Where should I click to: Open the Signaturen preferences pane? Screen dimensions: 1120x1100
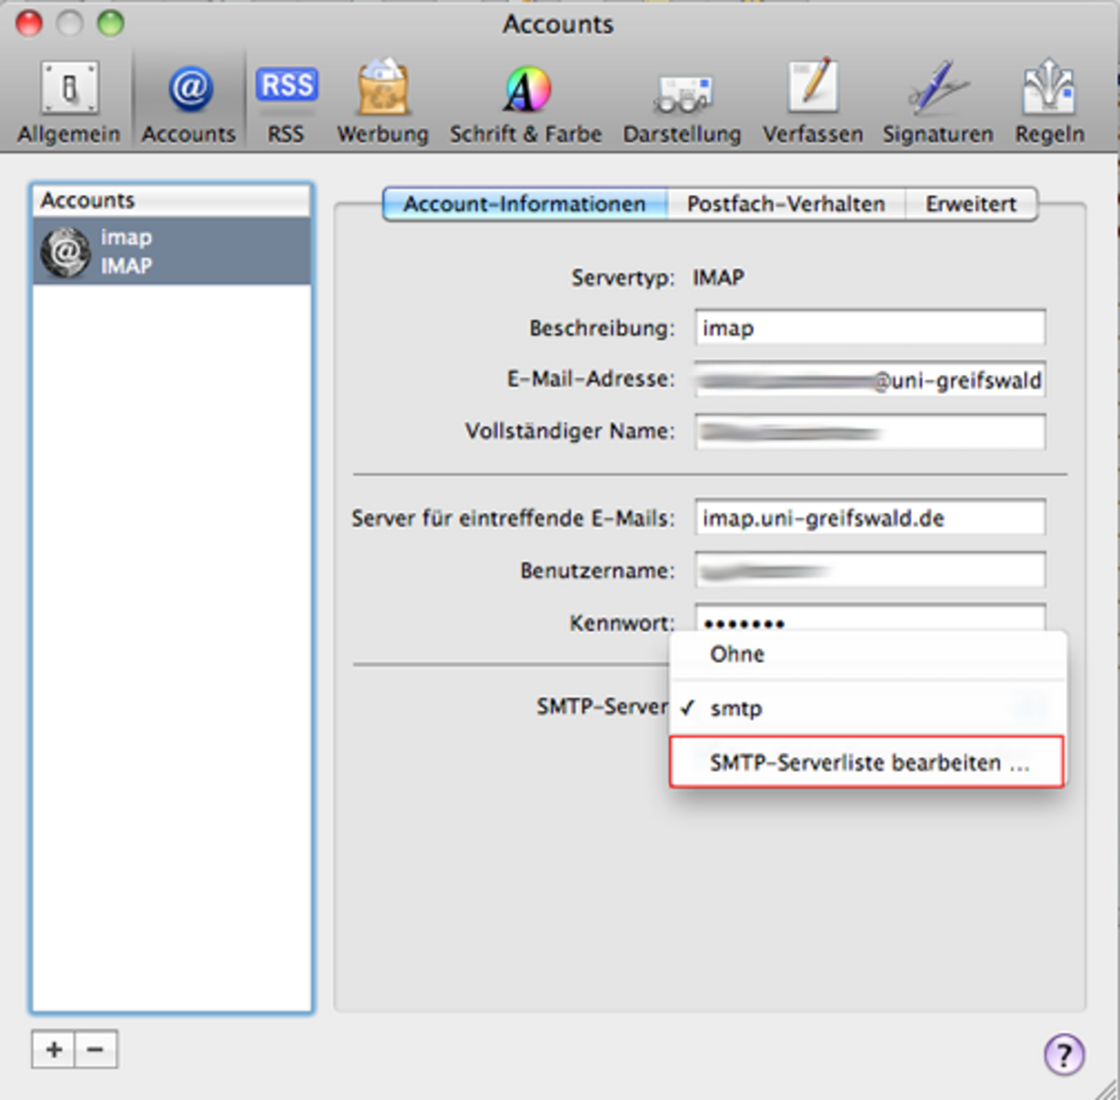pos(937,102)
